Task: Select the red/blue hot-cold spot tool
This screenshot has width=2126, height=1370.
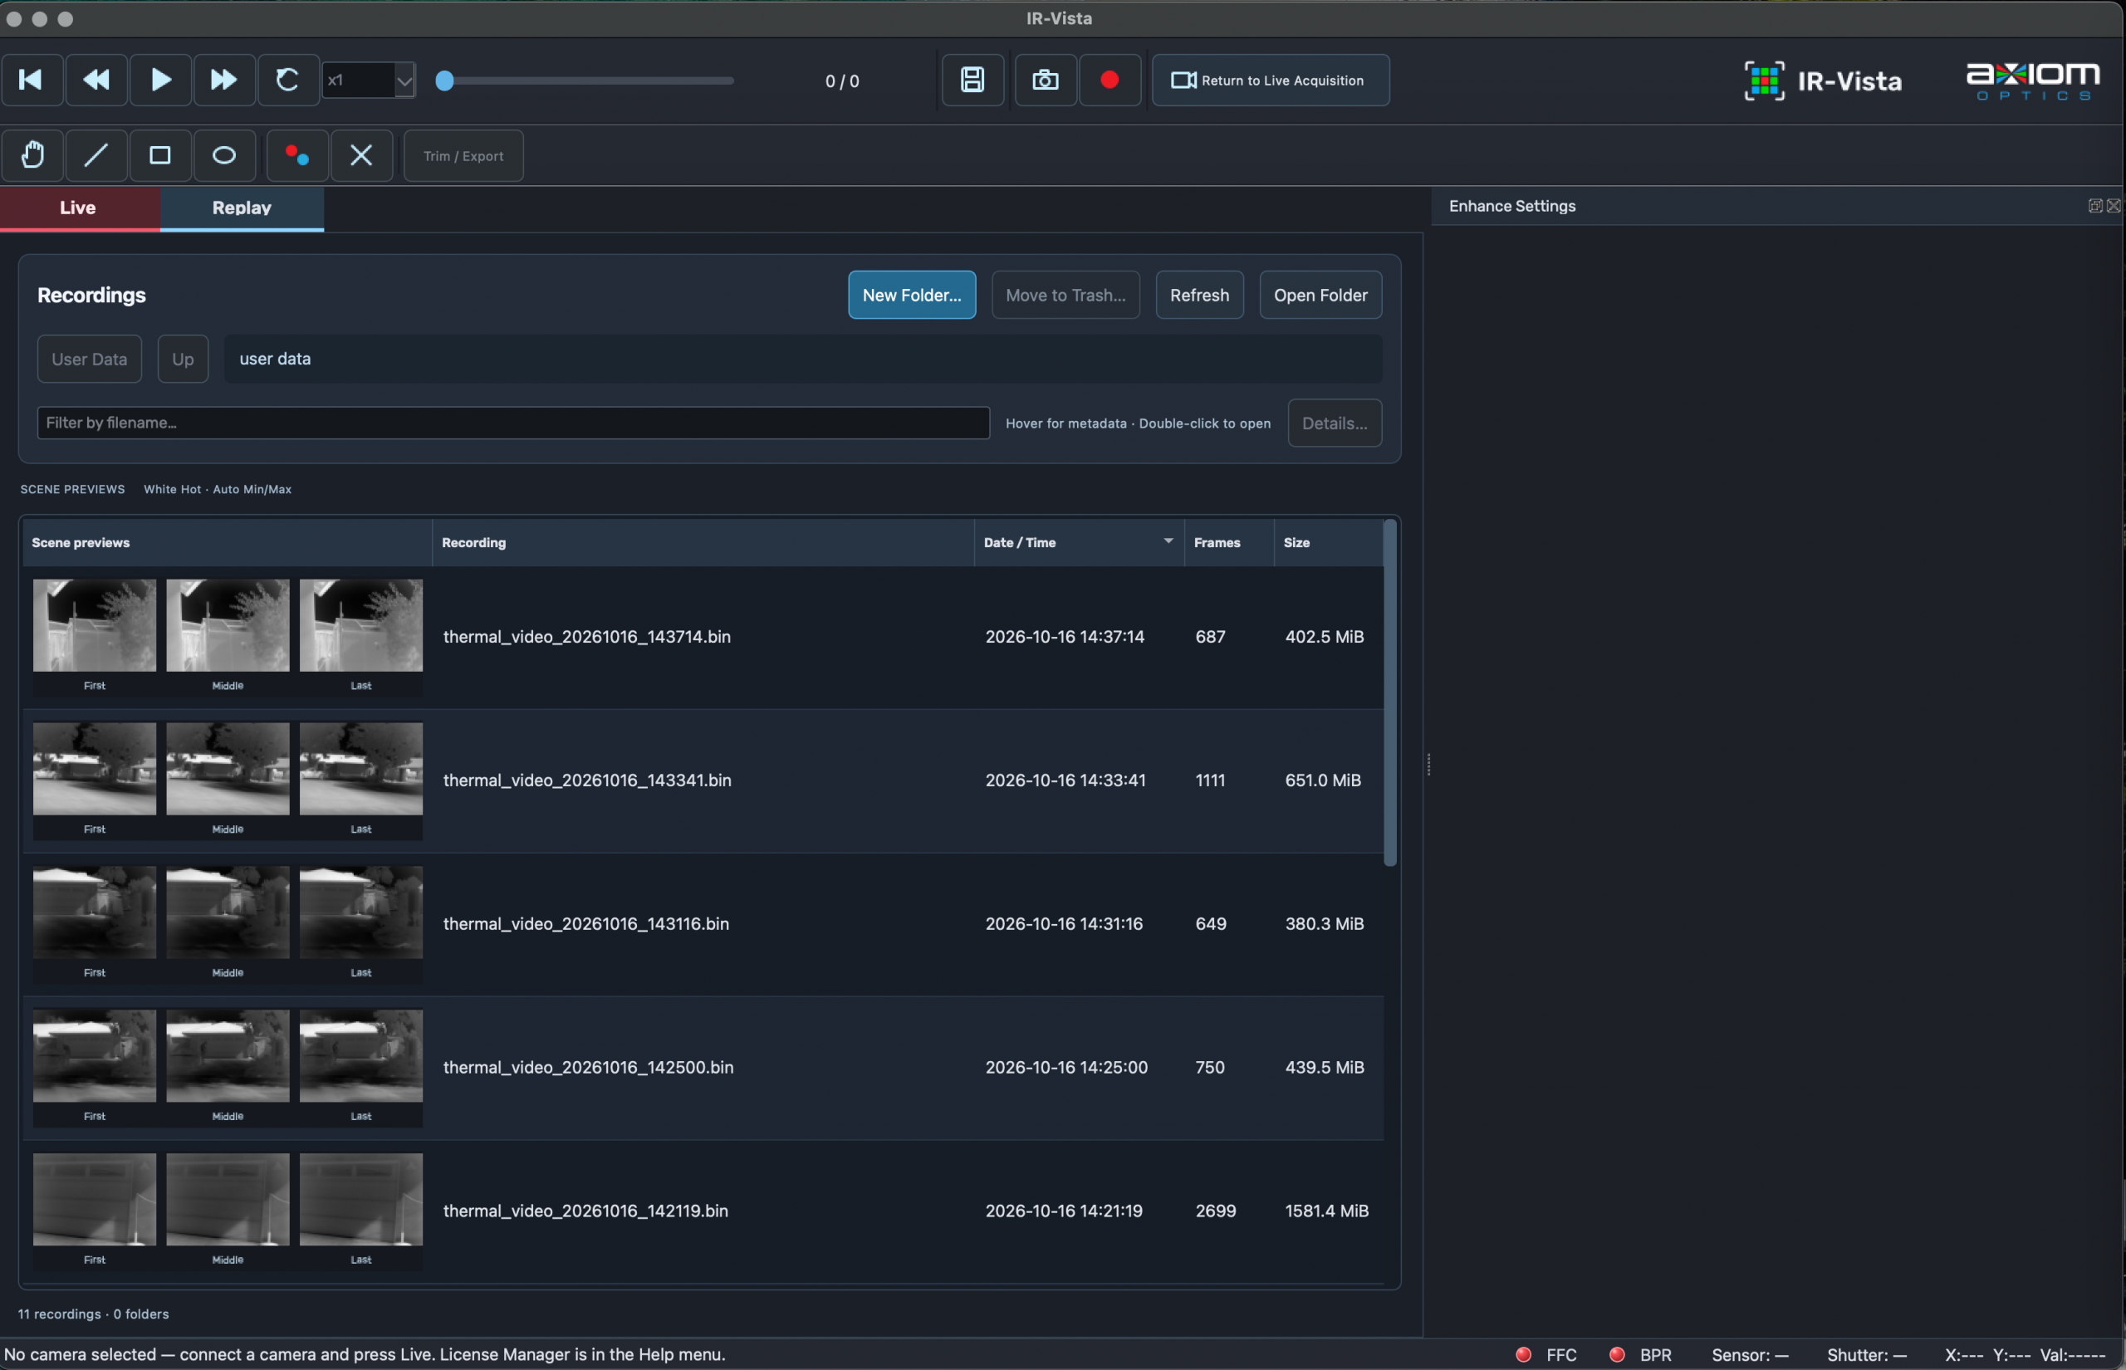Action: [297, 156]
